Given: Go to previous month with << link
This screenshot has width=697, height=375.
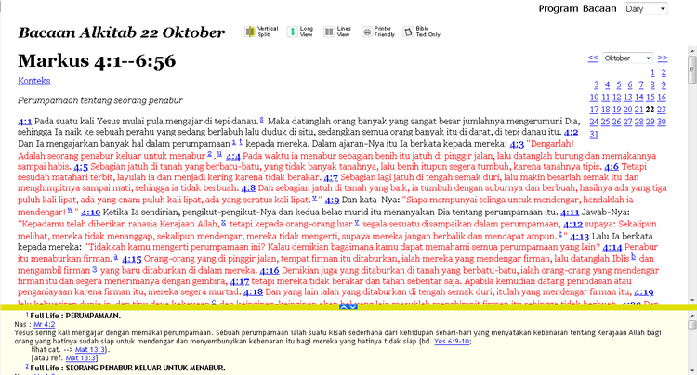Looking at the screenshot, I should [x=593, y=58].
